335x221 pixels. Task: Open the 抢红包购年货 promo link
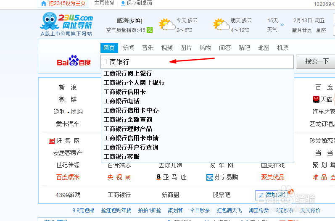[x=116, y=210]
